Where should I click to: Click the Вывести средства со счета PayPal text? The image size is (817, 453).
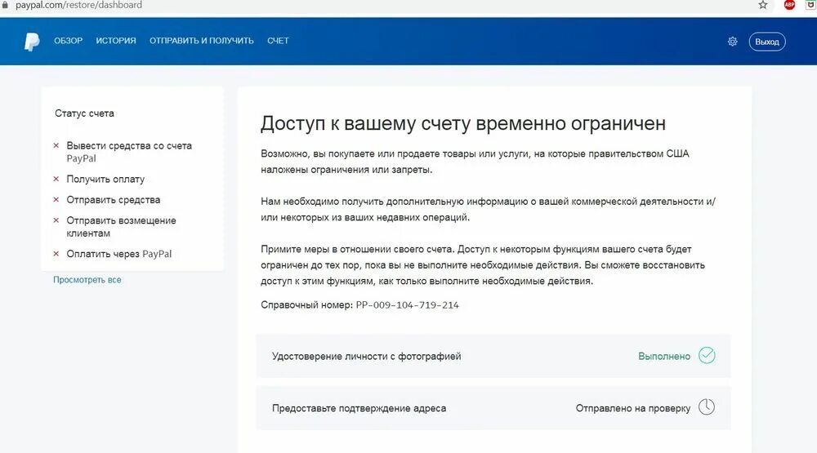click(x=129, y=152)
